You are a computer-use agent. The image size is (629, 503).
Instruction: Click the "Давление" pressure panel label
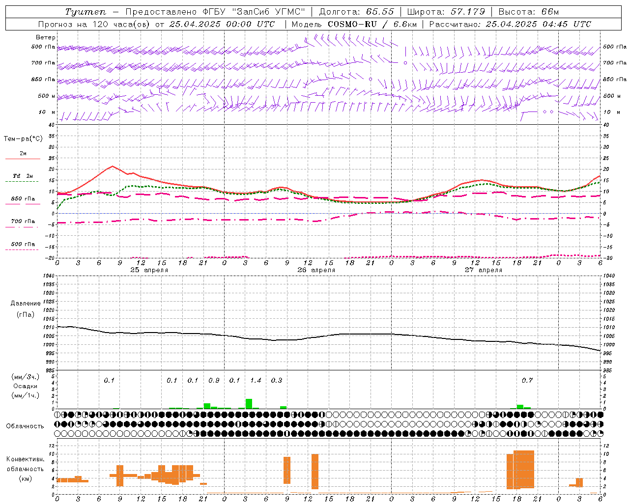[26, 304]
